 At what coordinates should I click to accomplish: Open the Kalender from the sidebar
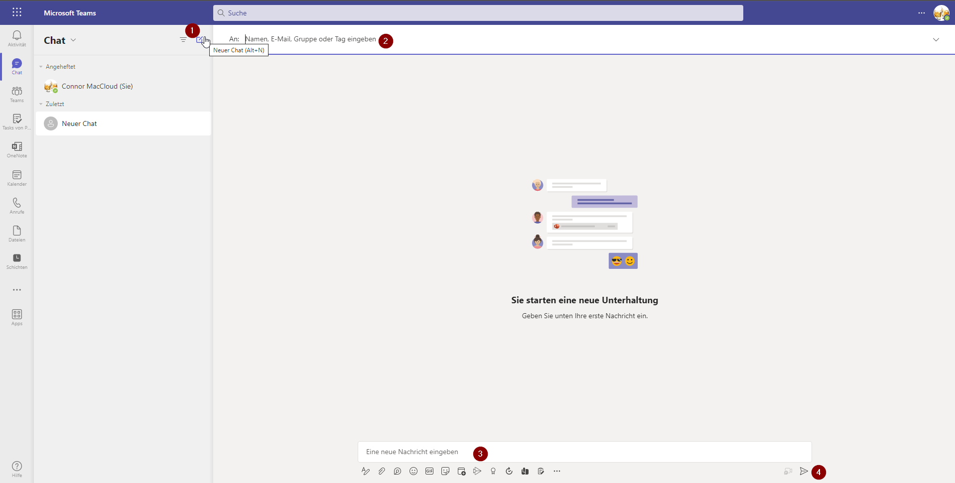click(16, 178)
